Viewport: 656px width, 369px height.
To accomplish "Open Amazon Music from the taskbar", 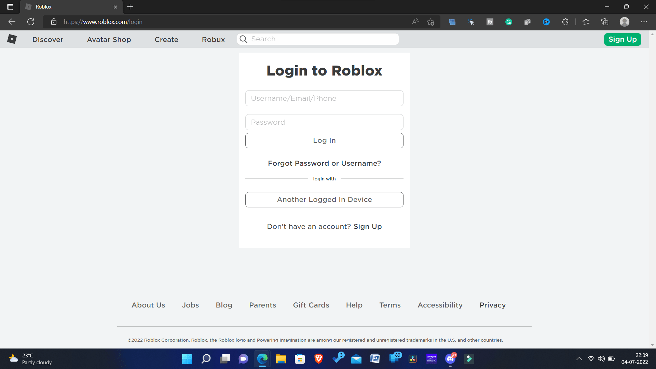I will coord(431,359).
